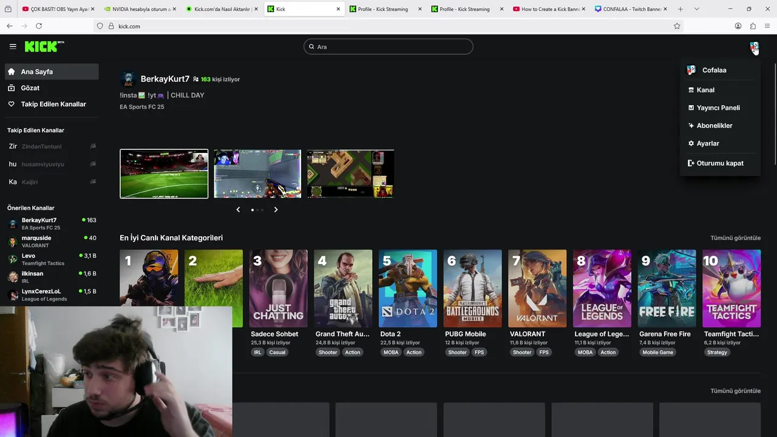The image size is (777, 437).
Task: Switch to CONFALAA Twitch Banner tab
Action: pos(631,9)
